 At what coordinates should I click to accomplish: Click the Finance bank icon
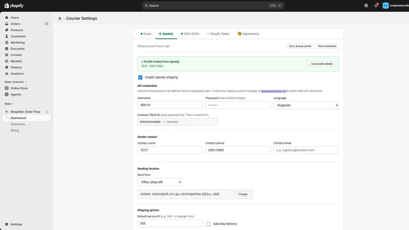pos(7,67)
